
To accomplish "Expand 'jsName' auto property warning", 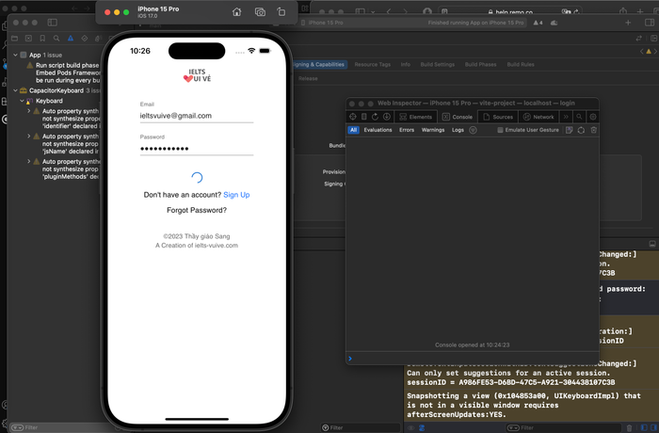I will [x=28, y=136].
